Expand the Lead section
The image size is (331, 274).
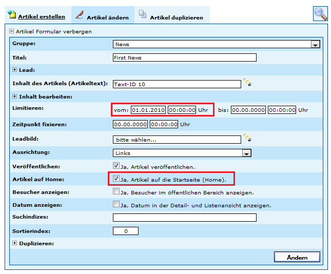pyautogui.click(x=15, y=70)
